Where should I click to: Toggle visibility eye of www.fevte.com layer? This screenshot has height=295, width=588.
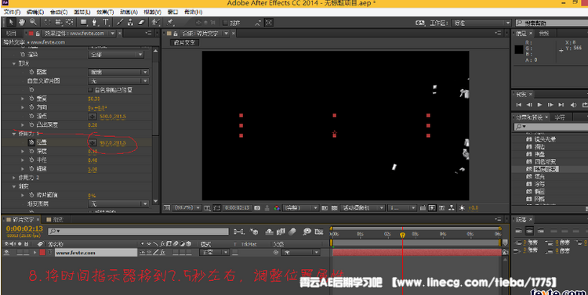pyautogui.click(x=6, y=253)
